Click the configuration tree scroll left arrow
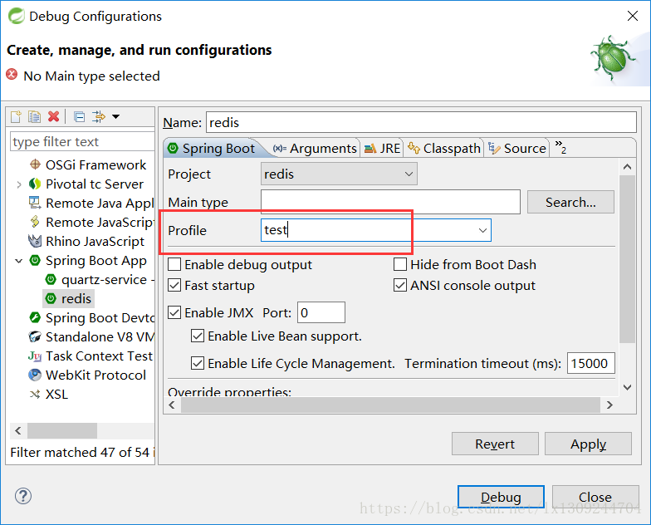The width and height of the screenshot is (651, 525). pos(18,430)
